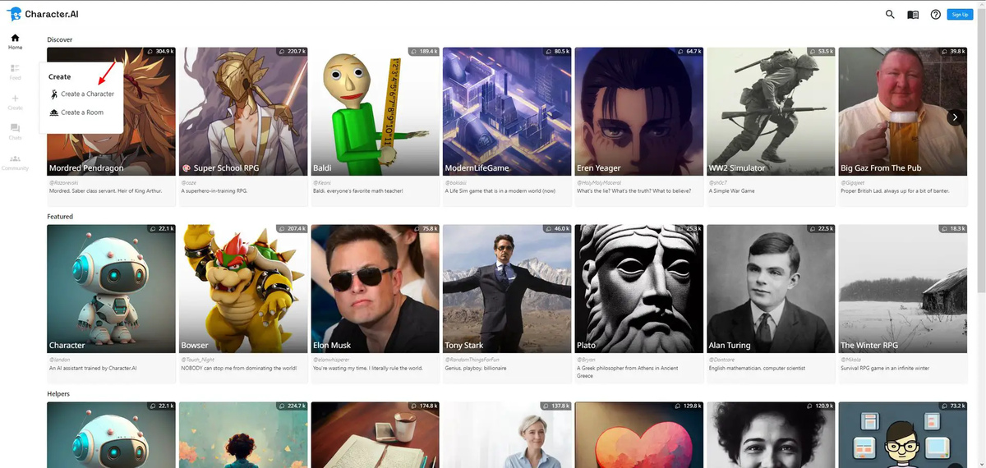Click the Helpers section heading
Screen dimensions: 986x468
[x=58, y=393]
